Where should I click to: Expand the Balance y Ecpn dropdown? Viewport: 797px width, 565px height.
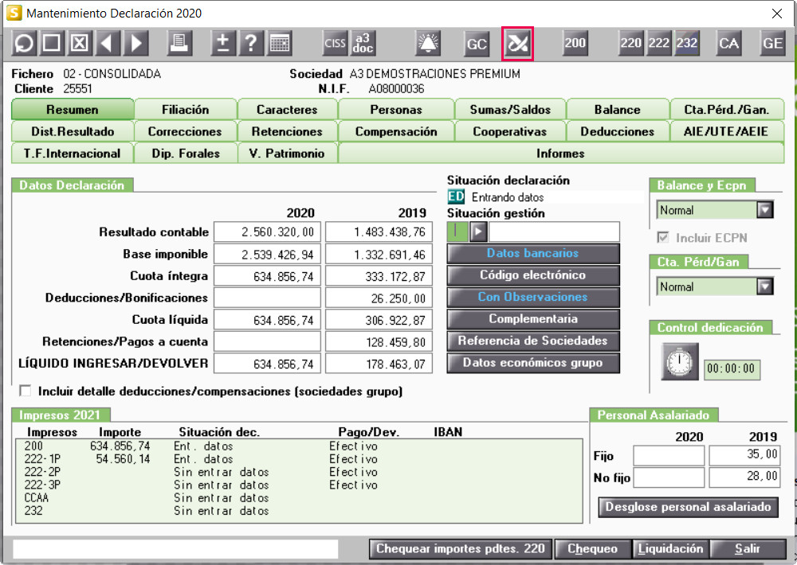[765, 210]
